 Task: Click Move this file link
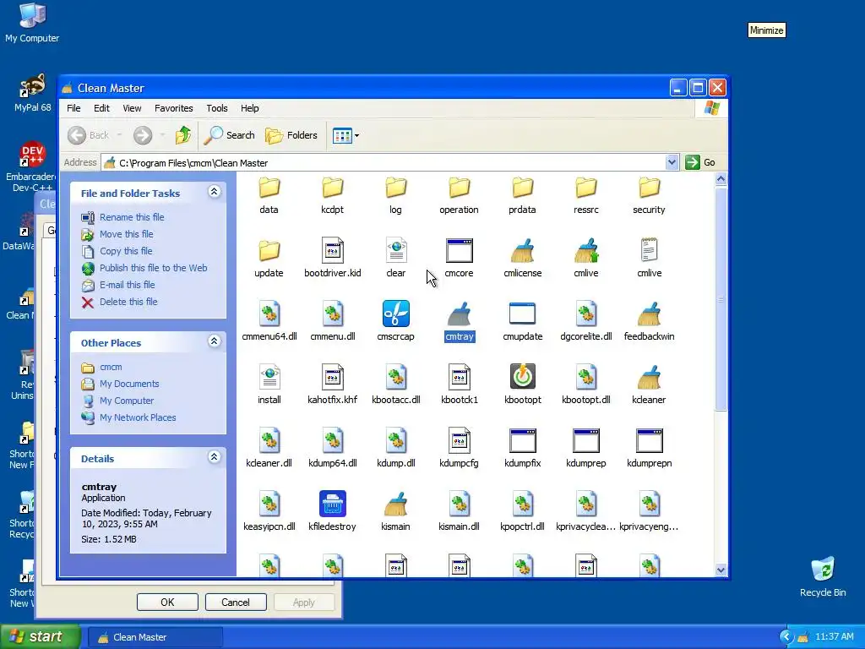pyautogui.click(x=127, y=234)
